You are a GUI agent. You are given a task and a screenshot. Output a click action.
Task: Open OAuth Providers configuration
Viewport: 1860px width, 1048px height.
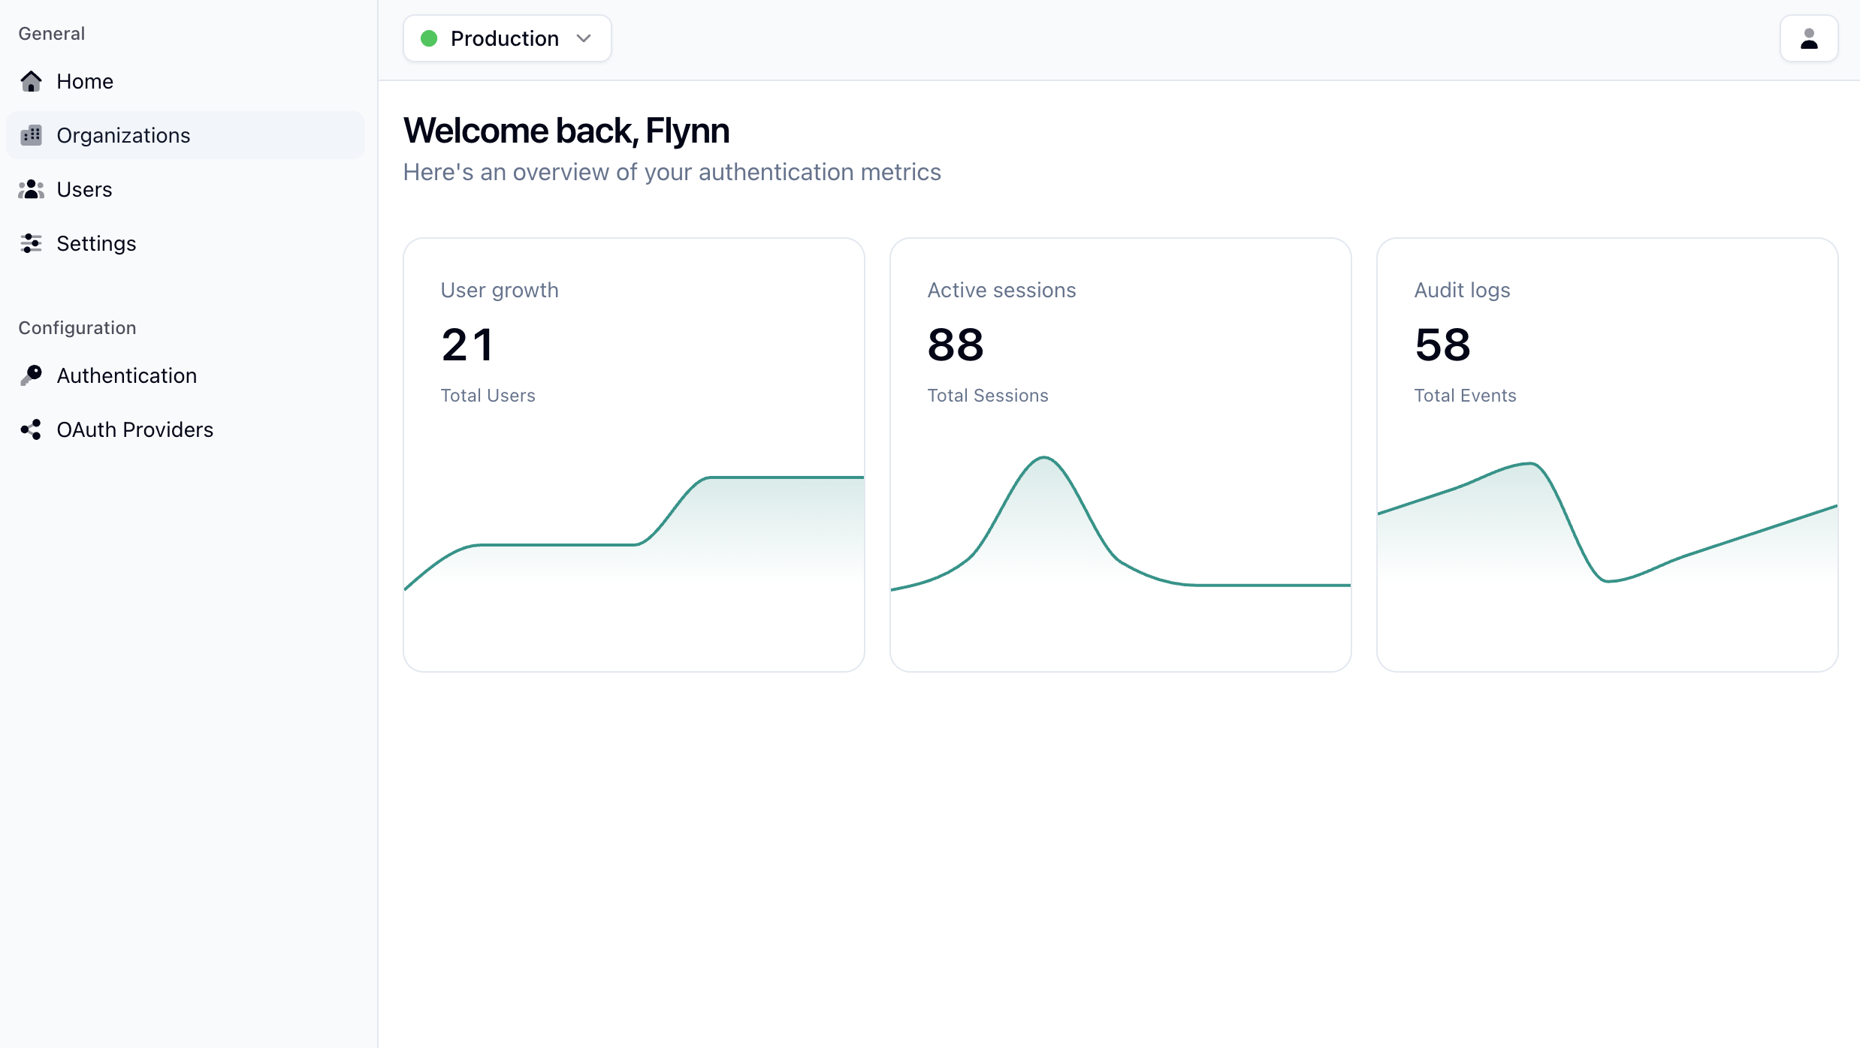pos(135,429)
